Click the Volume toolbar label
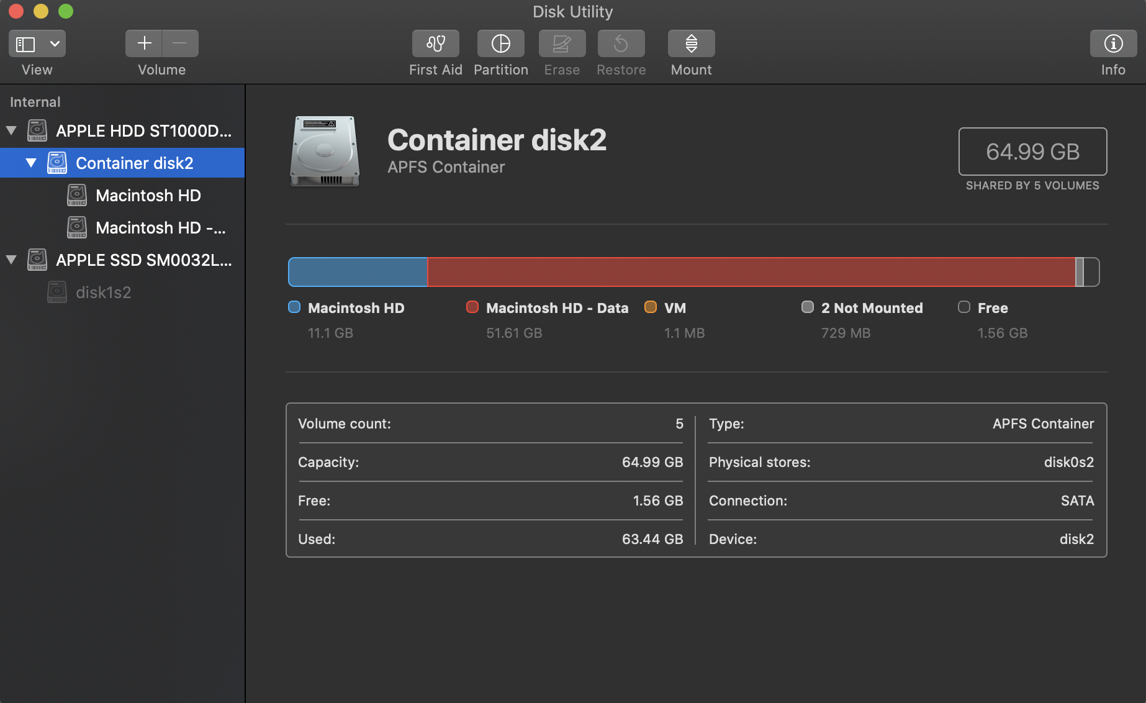Image resolution: width=1146 pixels, height=703 pixels. 162,70
